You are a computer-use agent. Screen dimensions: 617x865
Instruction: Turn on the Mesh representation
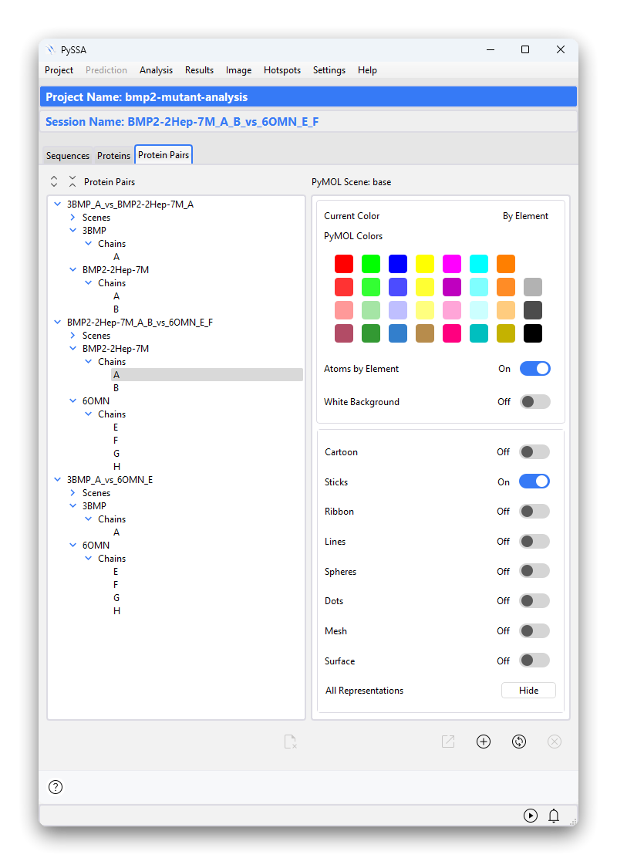click(534, 630)
